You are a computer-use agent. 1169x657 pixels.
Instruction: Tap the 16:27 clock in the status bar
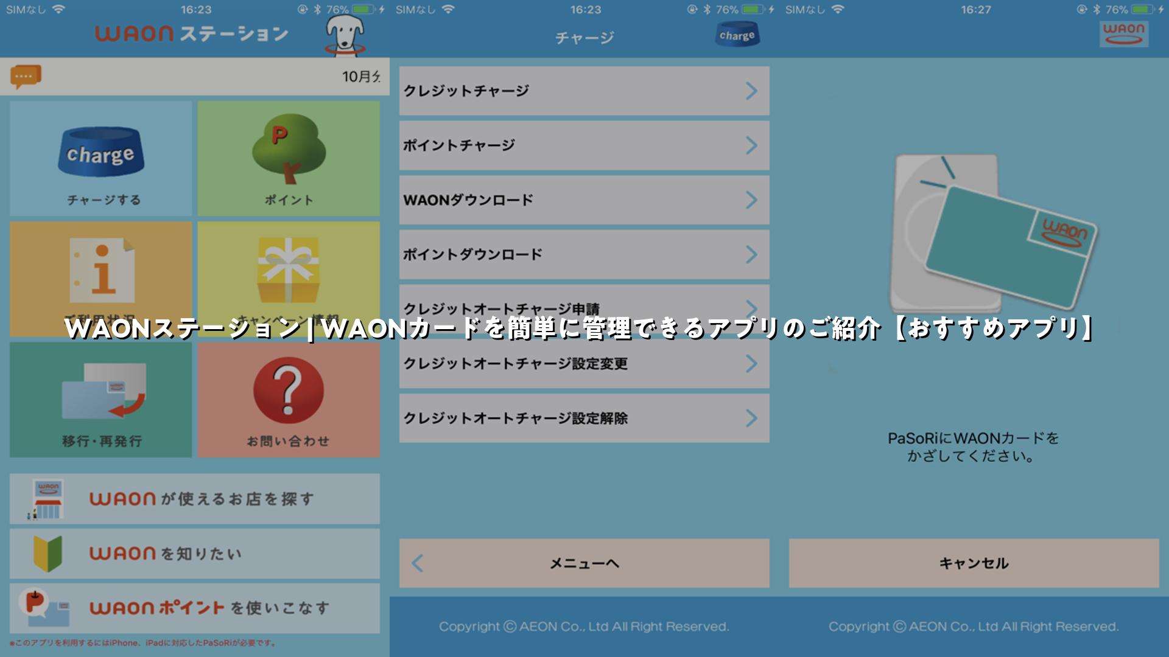click(976, 10)
